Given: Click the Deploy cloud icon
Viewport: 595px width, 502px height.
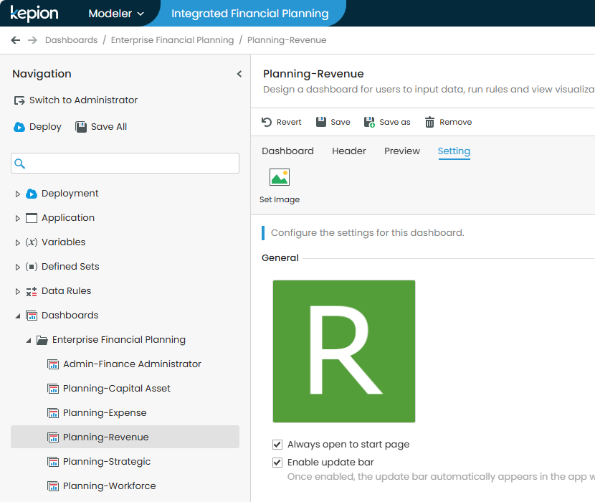Looking at the screenshot, I should [20, 127].
